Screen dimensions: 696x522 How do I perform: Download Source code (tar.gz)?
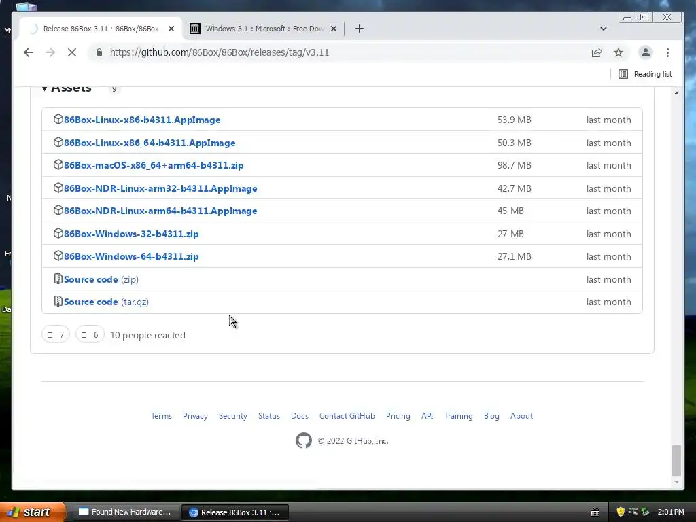[x=106, y=302]
